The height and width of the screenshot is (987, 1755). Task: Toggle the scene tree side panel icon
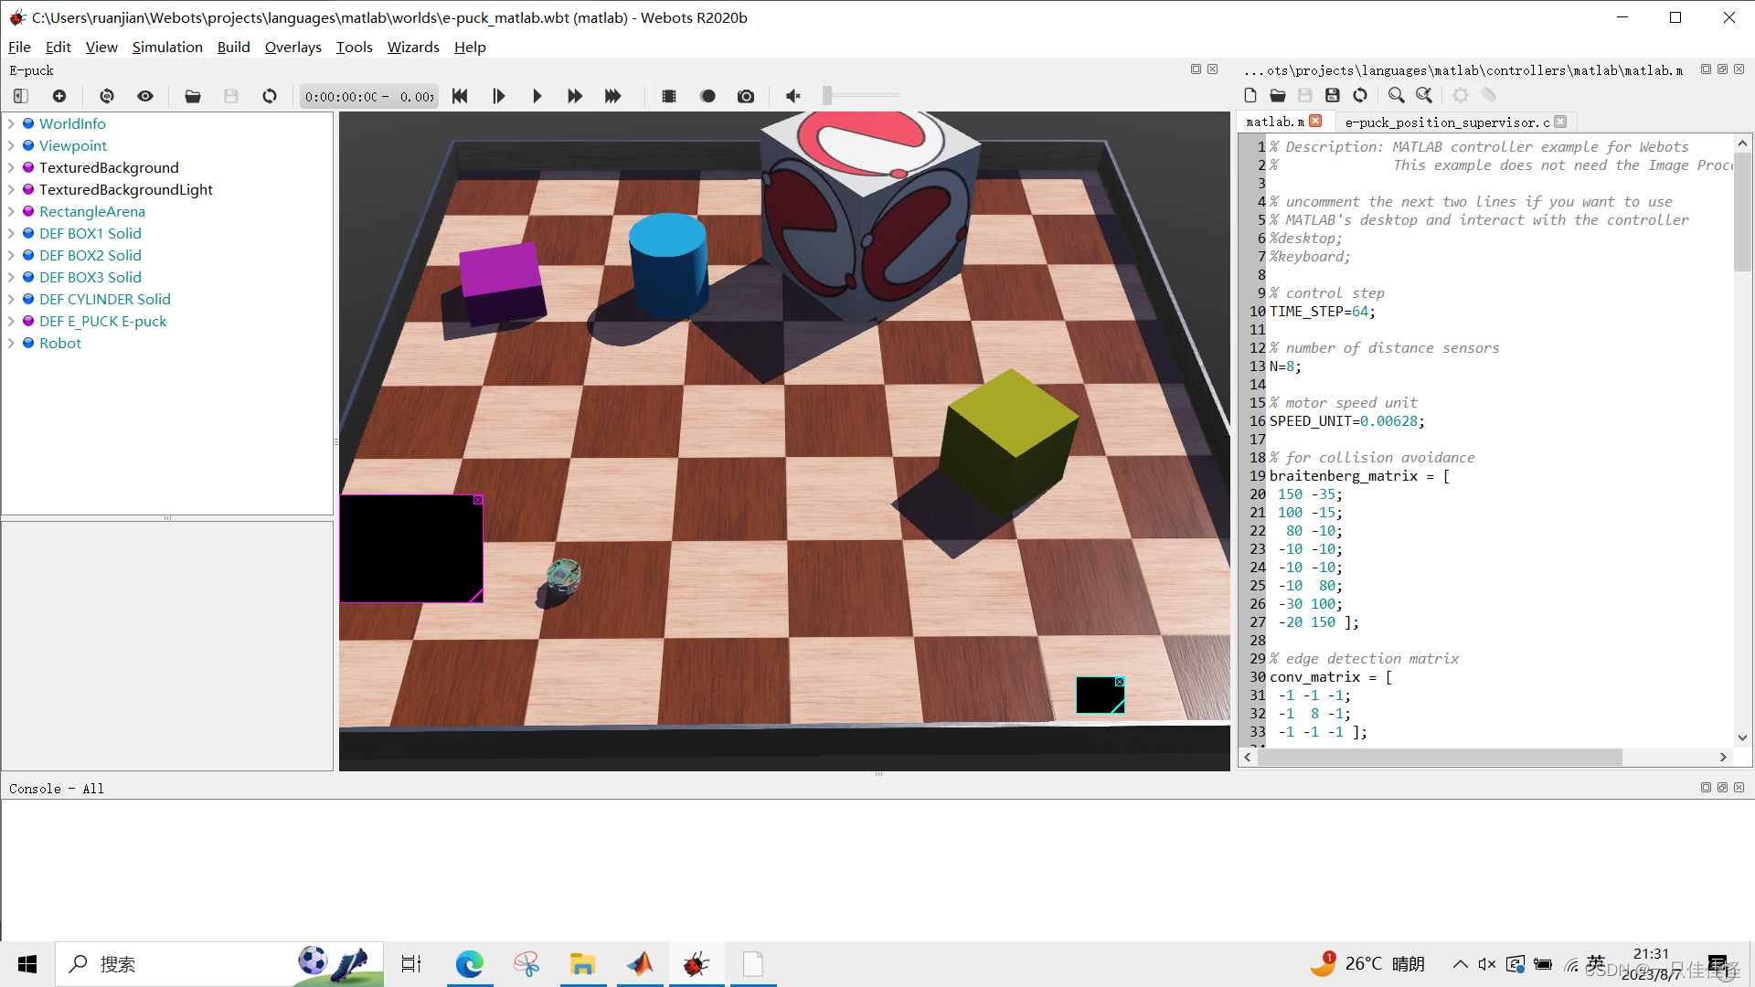(21, 96)
